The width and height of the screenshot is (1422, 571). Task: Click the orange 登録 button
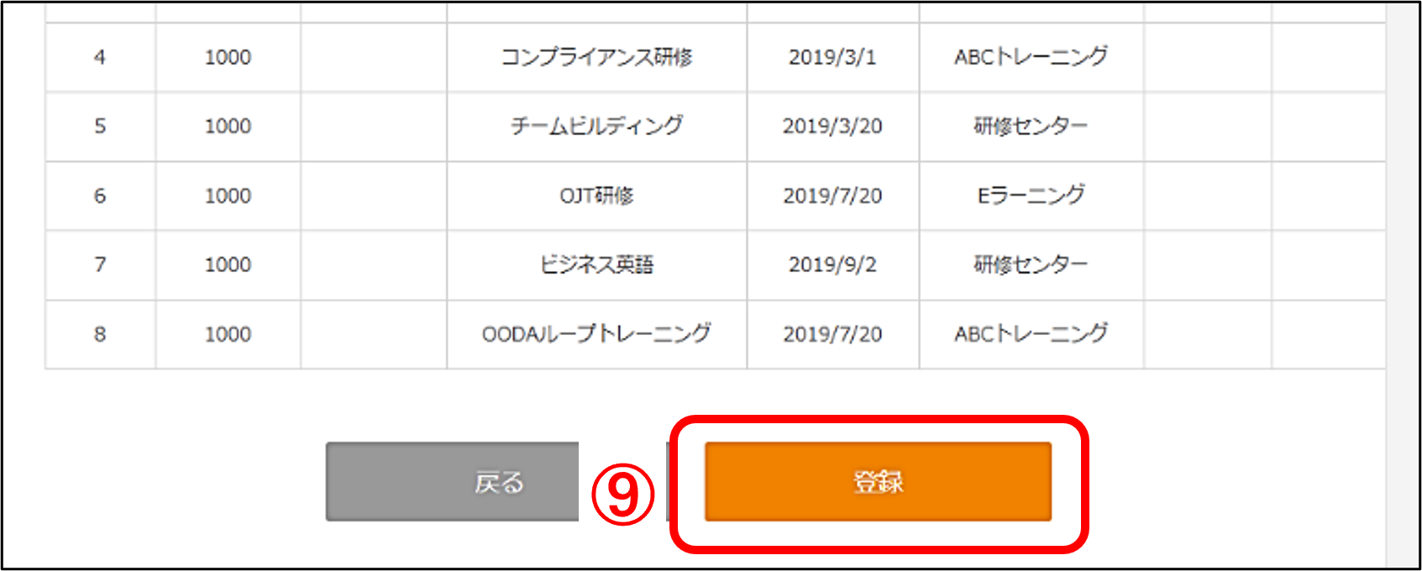(878, 482)
